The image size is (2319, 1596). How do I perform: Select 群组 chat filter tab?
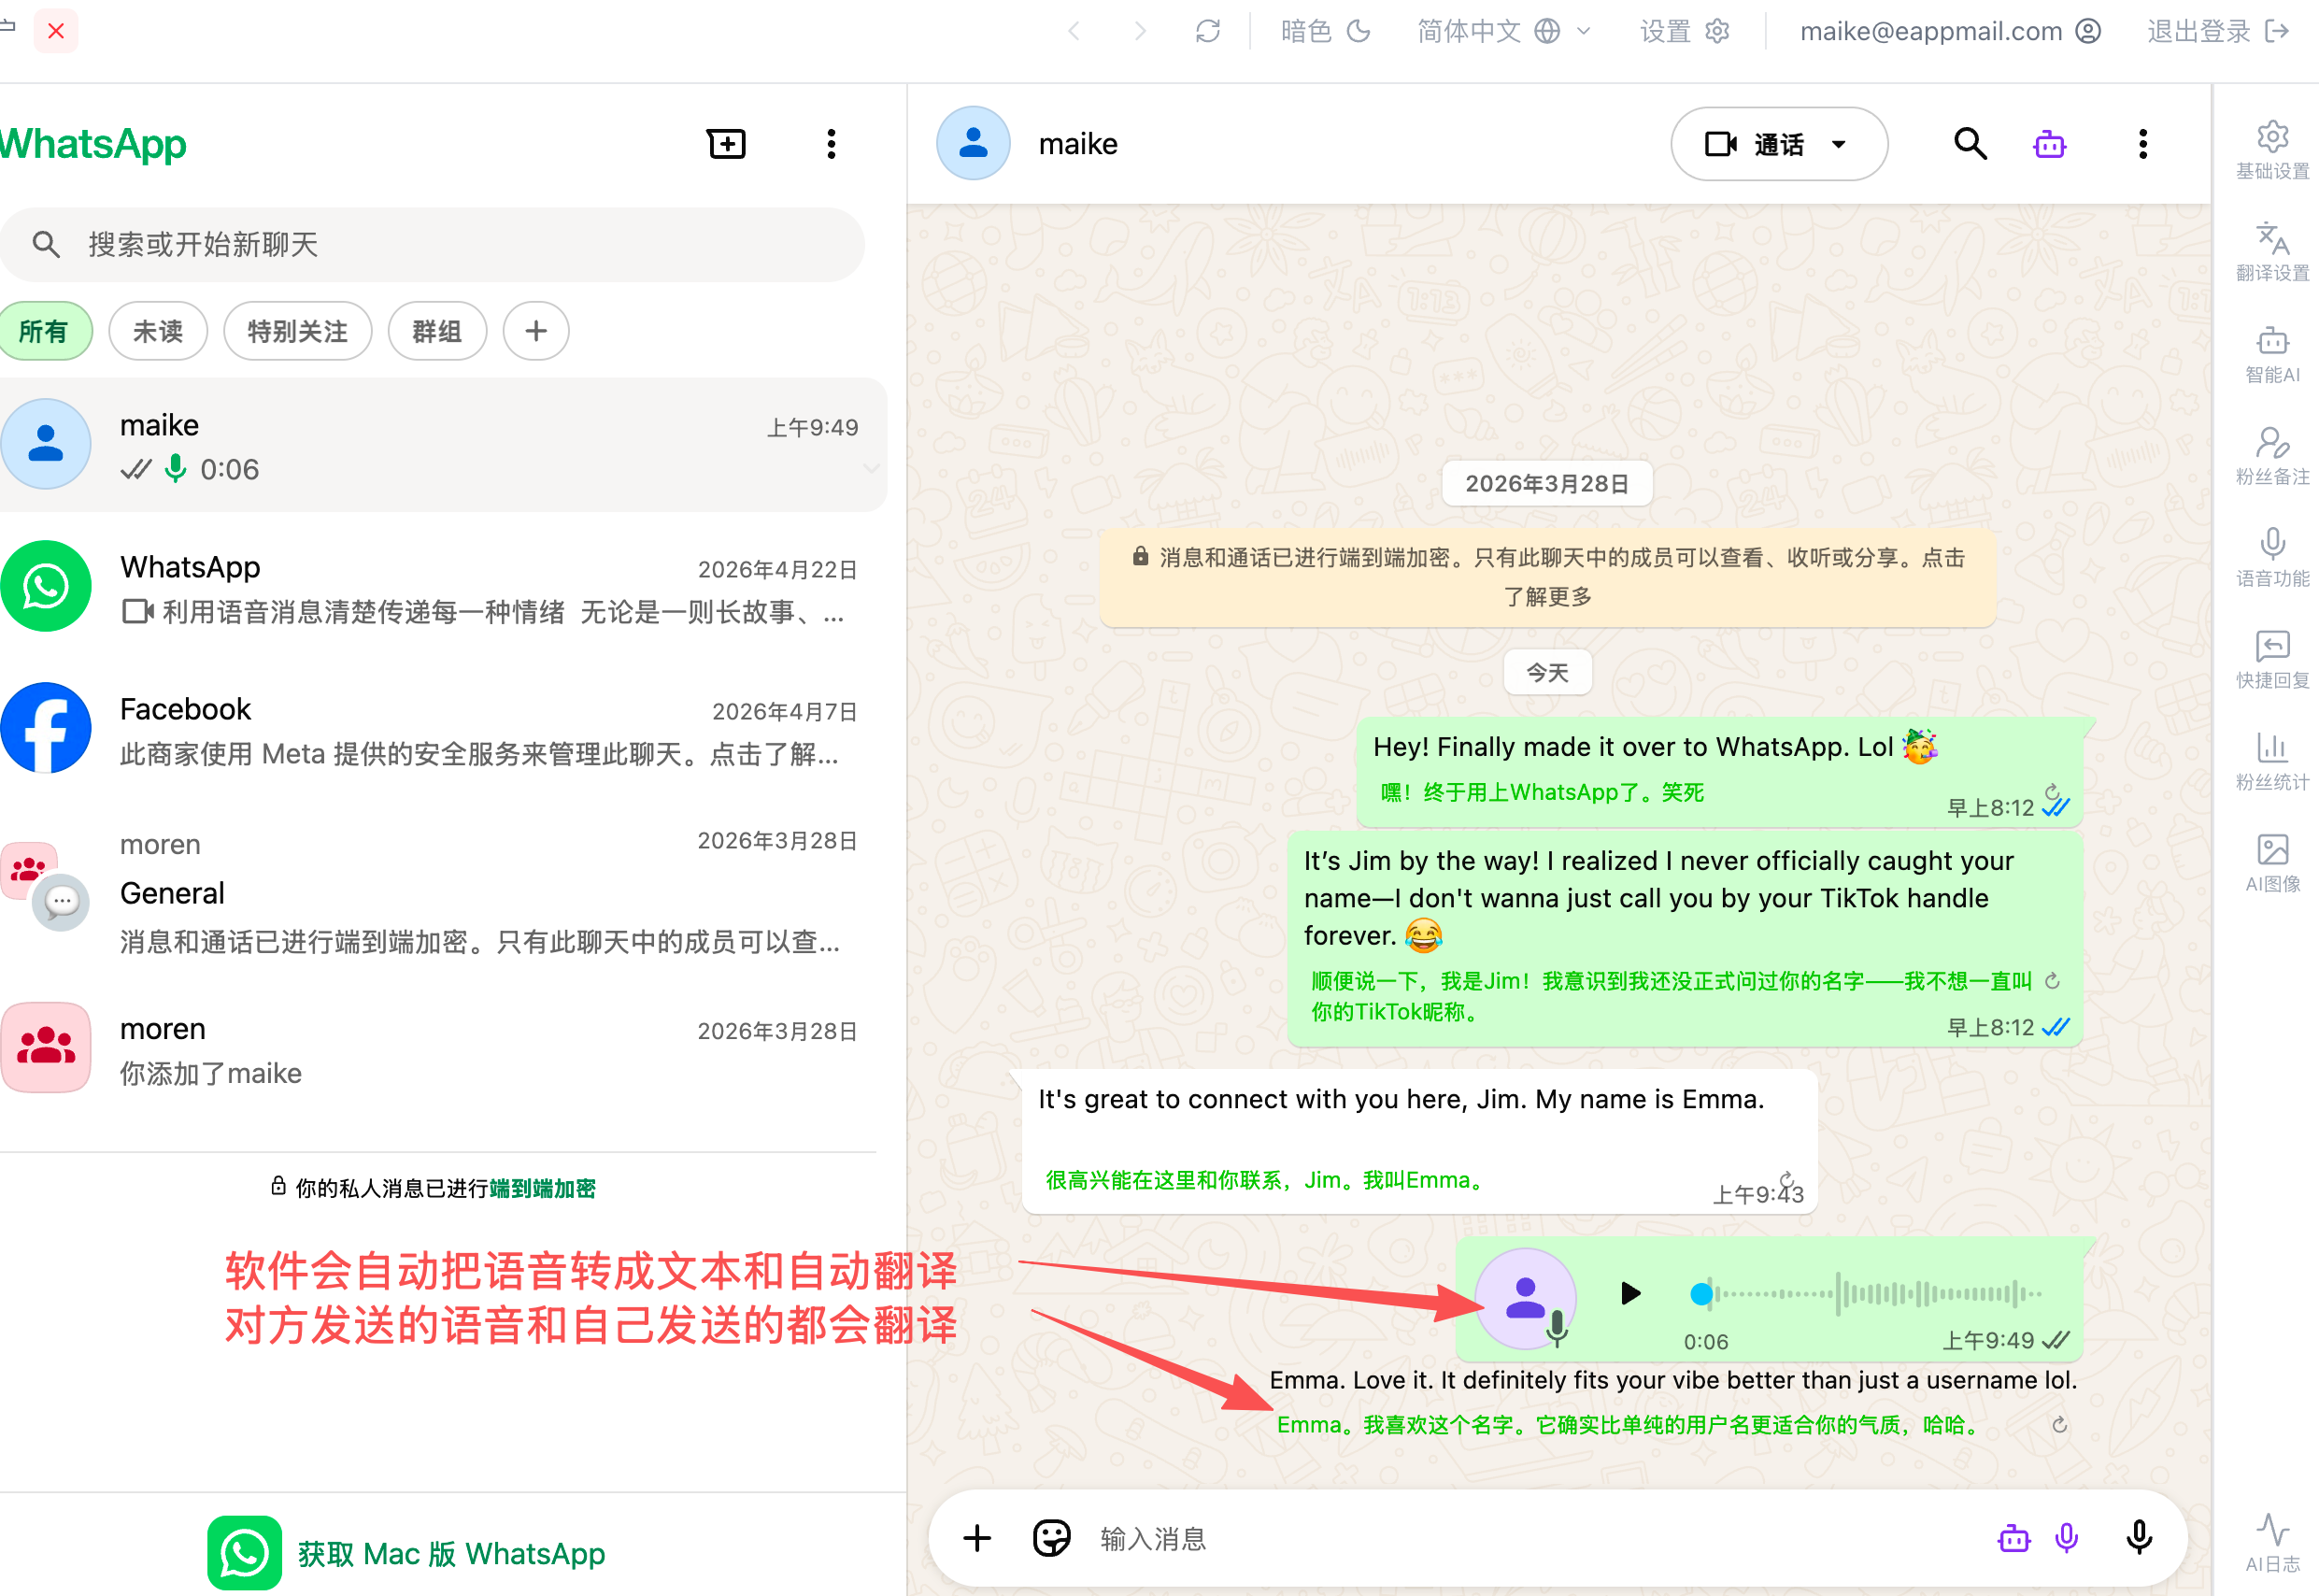pos(437,331)
